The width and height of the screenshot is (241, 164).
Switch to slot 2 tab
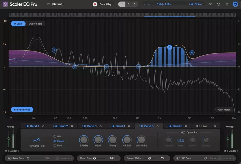pos(128,4)
